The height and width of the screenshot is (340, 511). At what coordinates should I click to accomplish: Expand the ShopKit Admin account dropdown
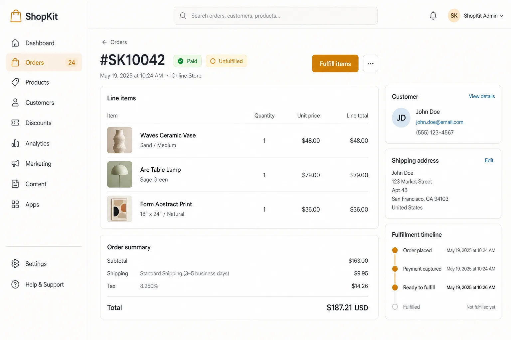tap(483, 16)
